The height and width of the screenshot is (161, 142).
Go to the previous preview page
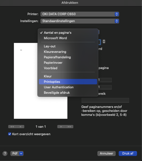point(20,127)
